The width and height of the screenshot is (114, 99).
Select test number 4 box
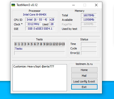click(x=28, y=44)
